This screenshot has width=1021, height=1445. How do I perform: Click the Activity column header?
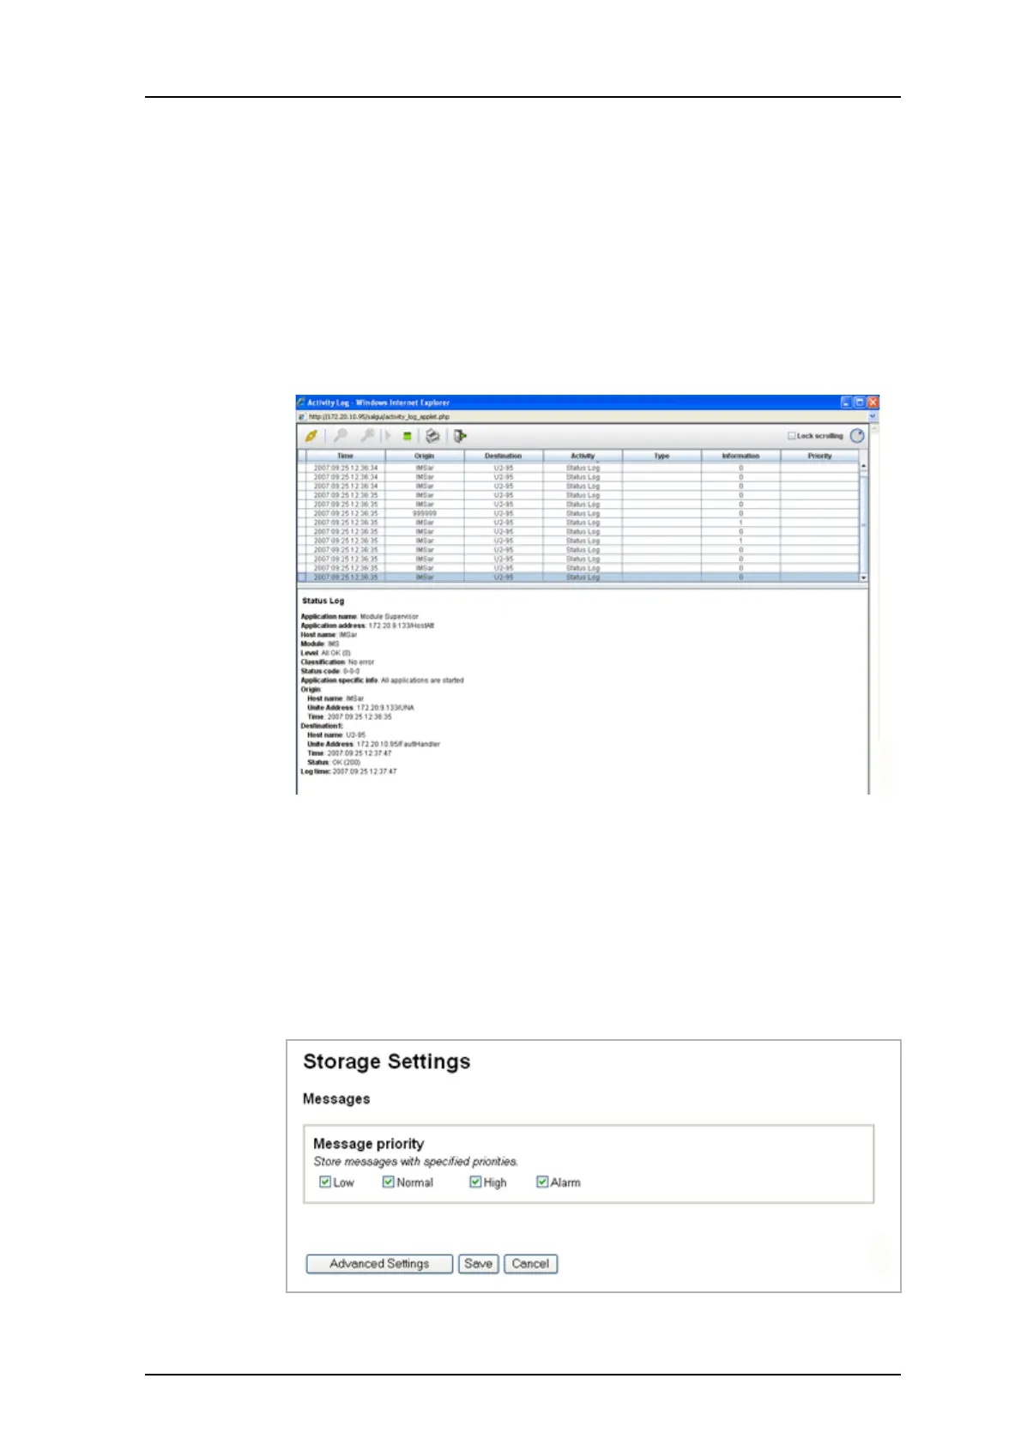pyautogui.click(x=583, y=456)
